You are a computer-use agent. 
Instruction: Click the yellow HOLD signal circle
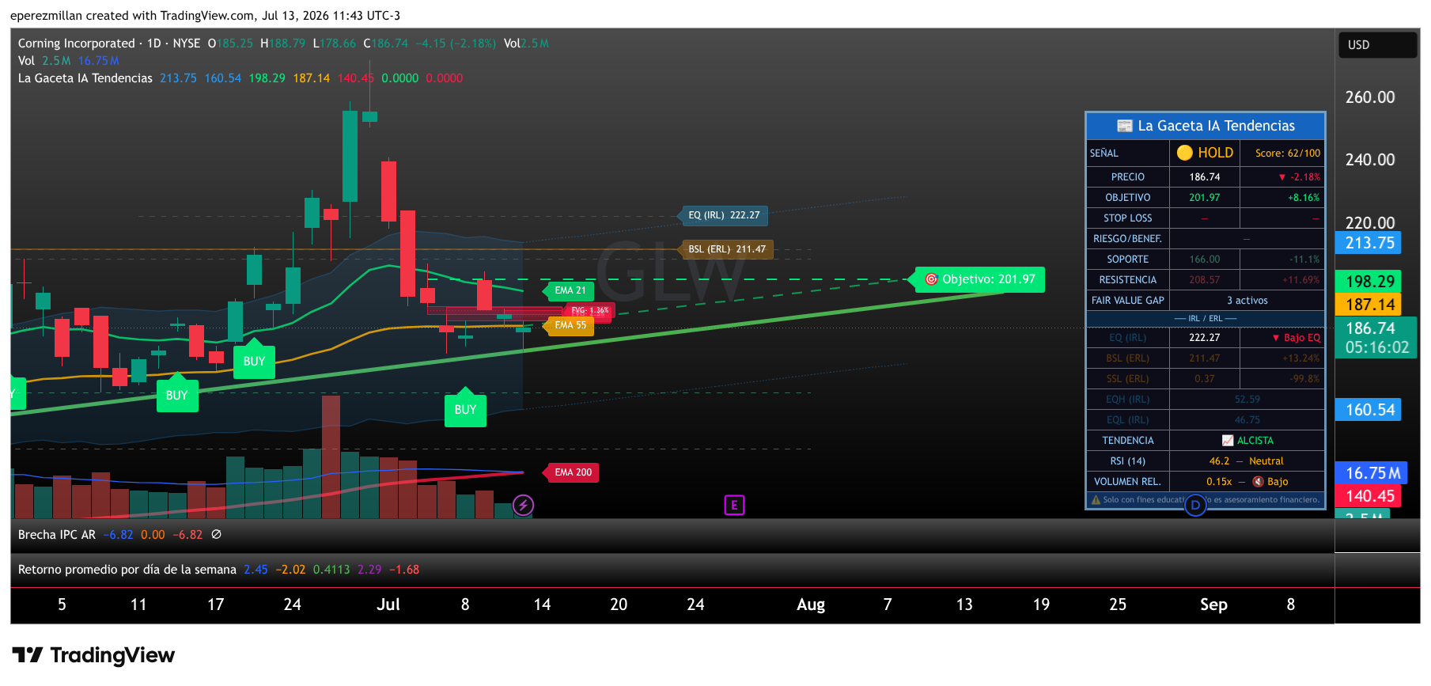1184,153
